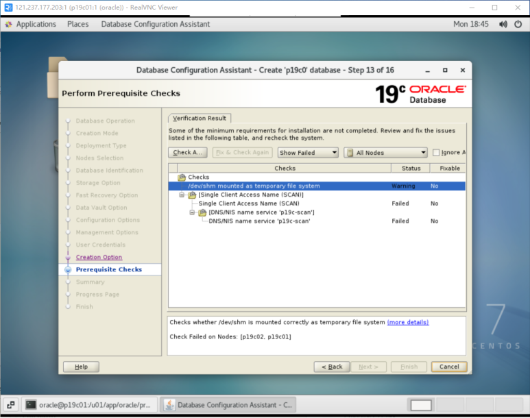Minimize the DBCA dialog window
The height and width of the screenshot is (418, 530).
coord(428,71)
